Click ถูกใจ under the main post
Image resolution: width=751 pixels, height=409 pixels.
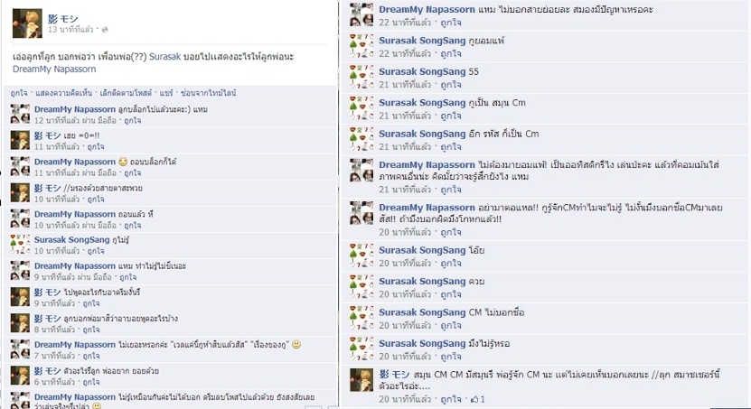pyautogui.click(x=19, y=93)
